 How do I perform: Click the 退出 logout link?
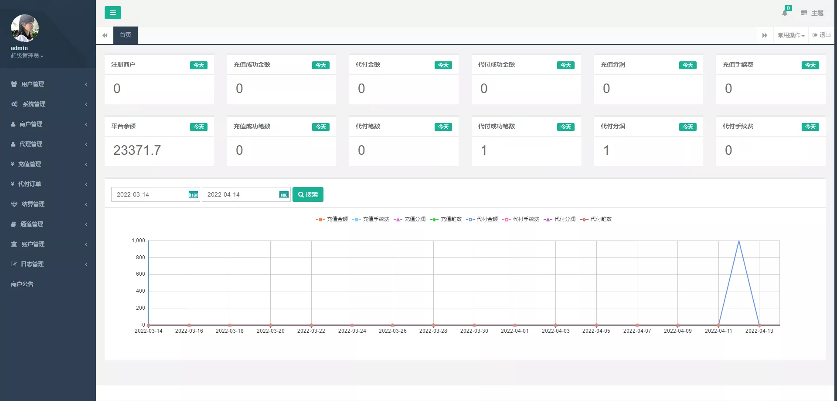click(822, 35)
